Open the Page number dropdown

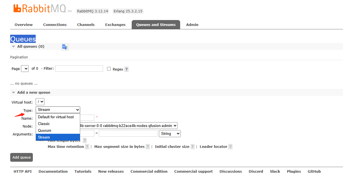tap(25, 69)
